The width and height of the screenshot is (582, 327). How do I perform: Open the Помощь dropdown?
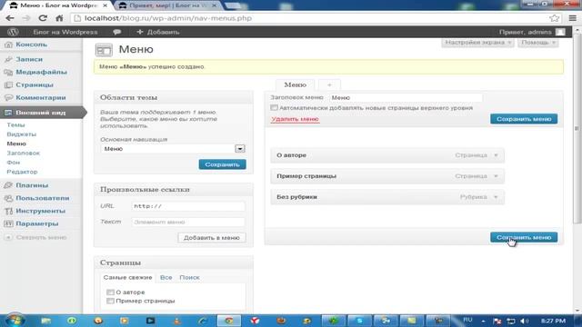coord(537,43)
